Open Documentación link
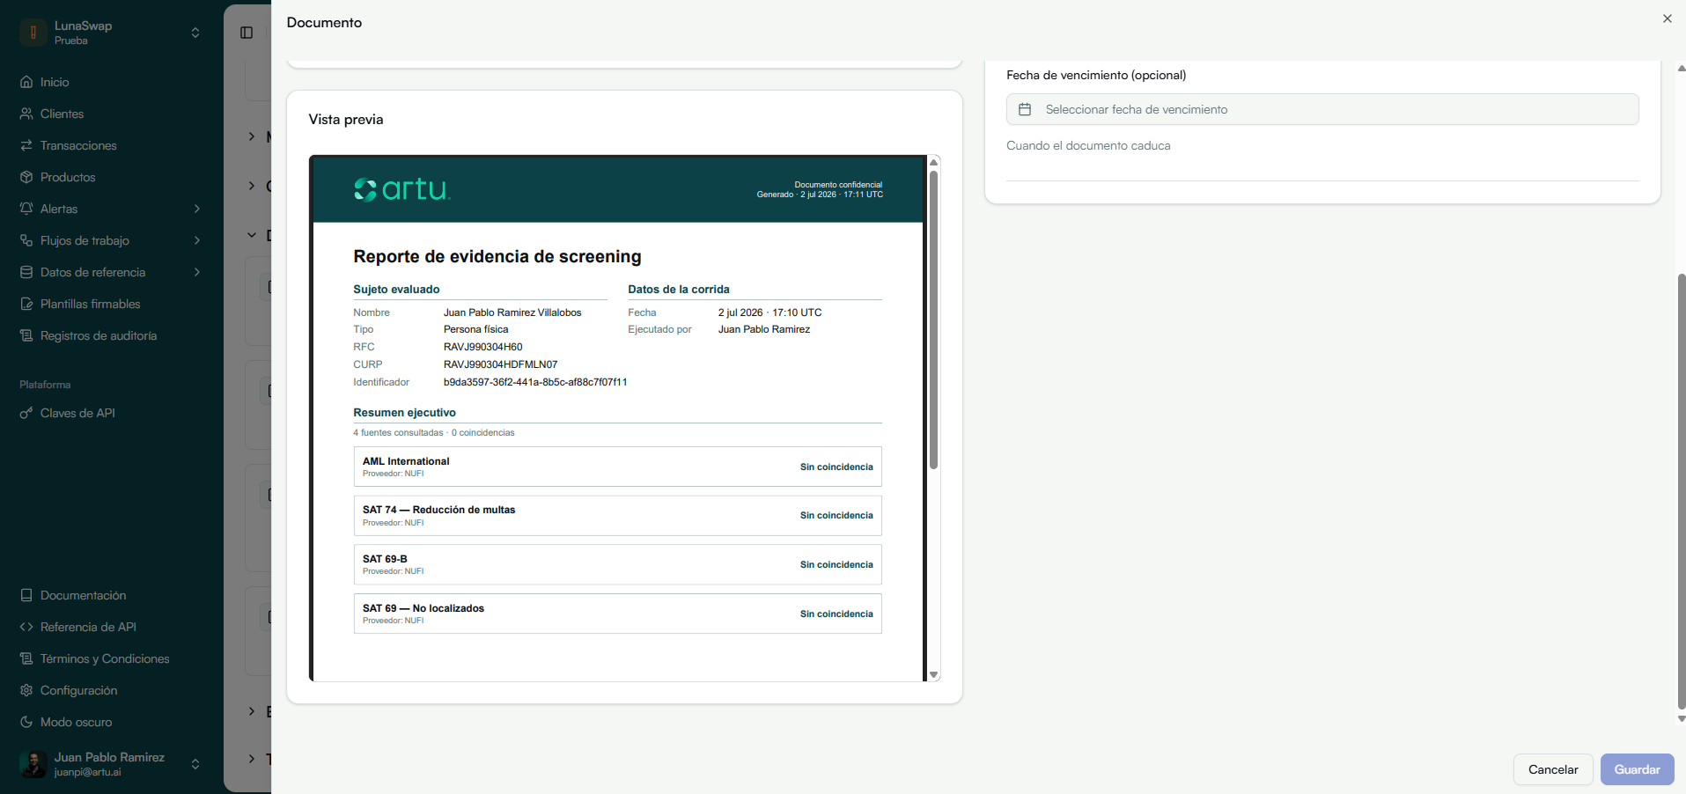Viewport: 1686px width, 794px height. point(111,595)
